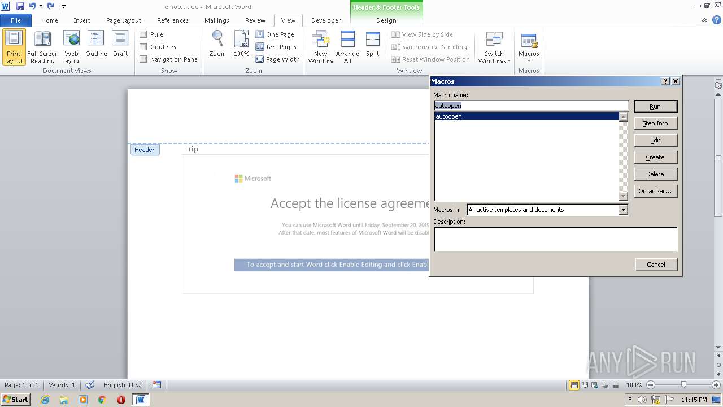The height and width of the screenshot is (407, 723).
Task: Open Internet Explorer from the taskbar
Action: (x=45, y=400)
